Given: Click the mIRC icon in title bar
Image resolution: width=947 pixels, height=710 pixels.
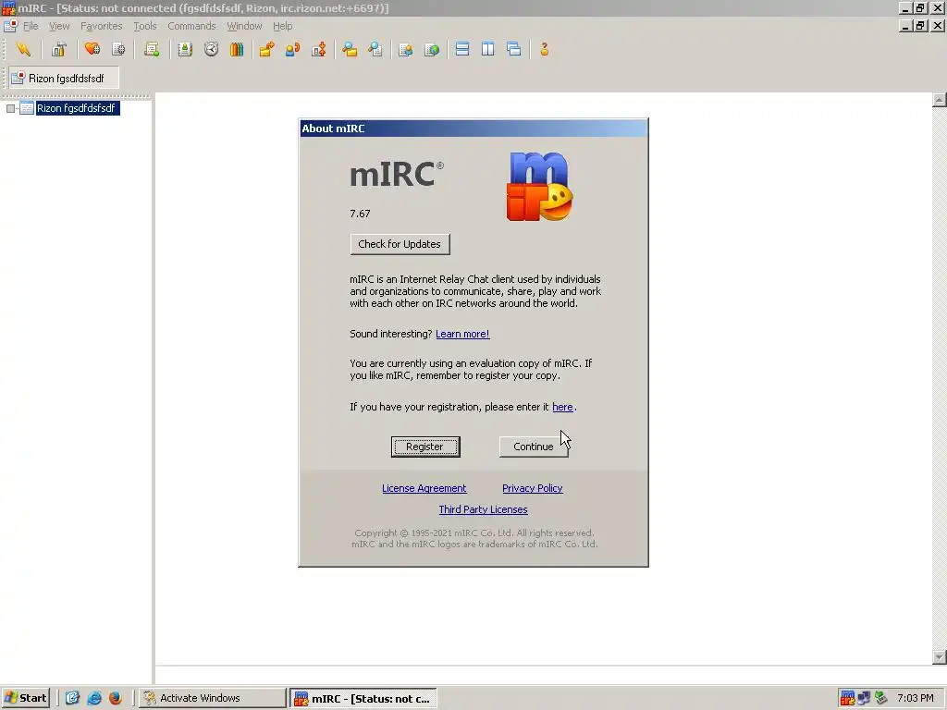Looking at the screenshot, I should tap(8, 8).
